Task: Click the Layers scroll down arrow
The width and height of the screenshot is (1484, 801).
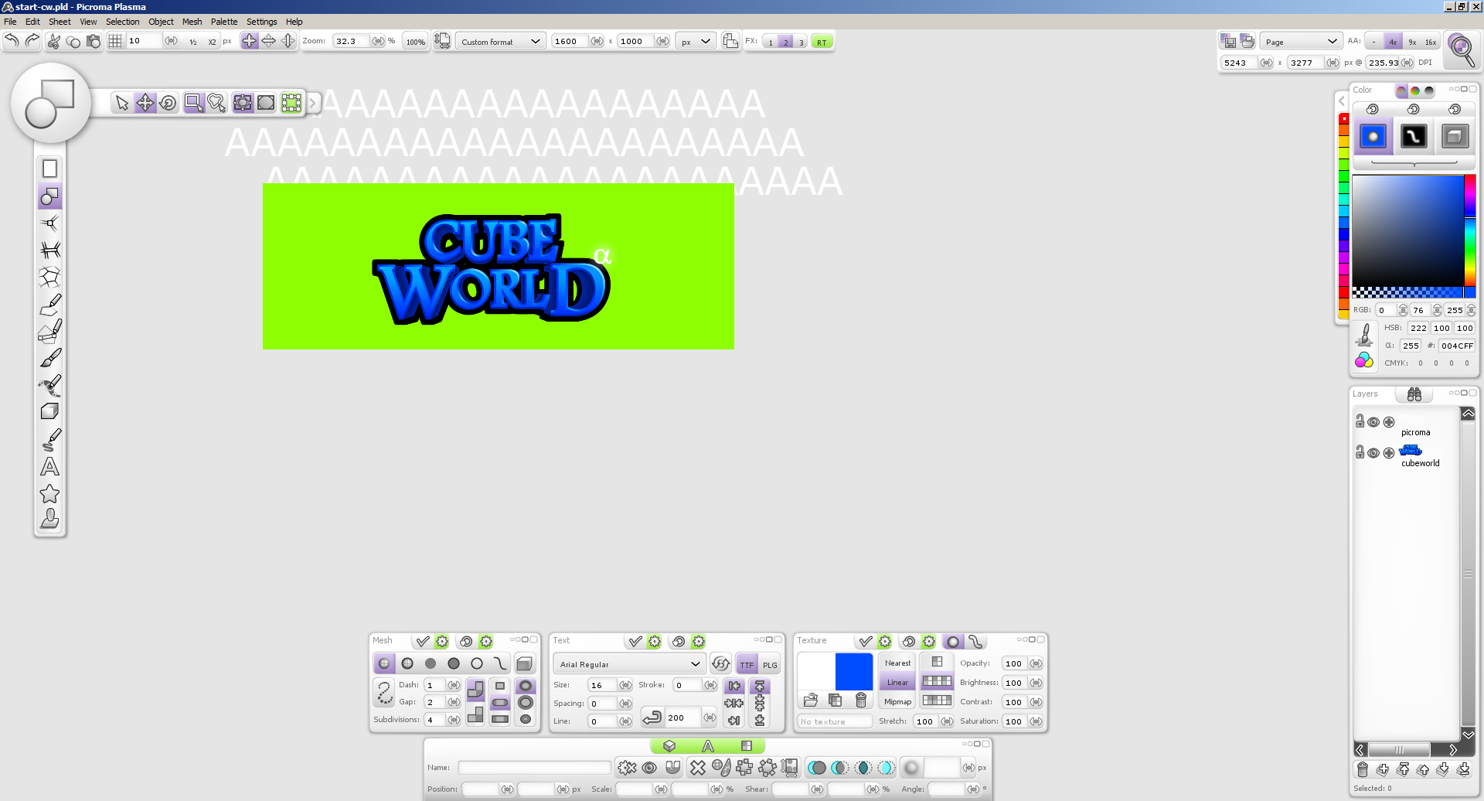Action: pos(1468,735)
